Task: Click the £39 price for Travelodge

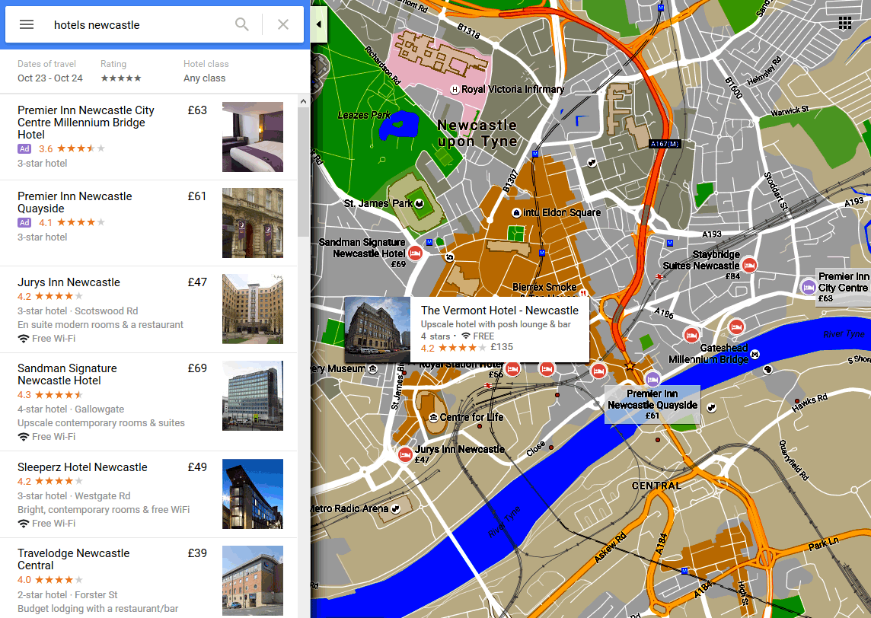Action: (x=197, y=553)
